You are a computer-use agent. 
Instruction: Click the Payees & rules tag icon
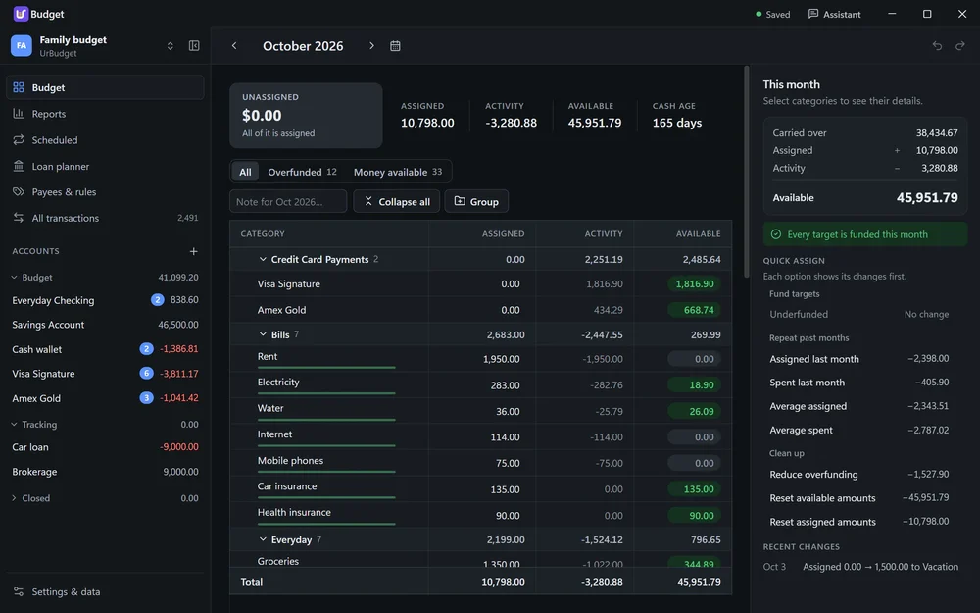(18, 191)
